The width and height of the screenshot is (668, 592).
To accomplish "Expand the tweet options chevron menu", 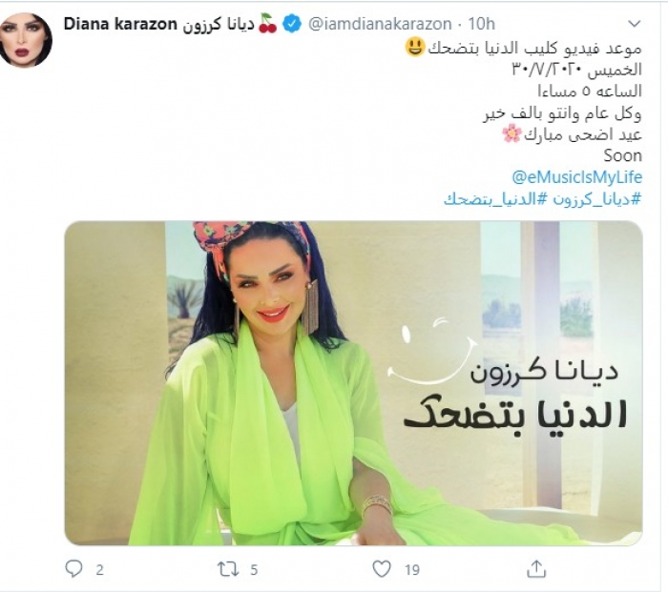I will (x=635, y=24).
